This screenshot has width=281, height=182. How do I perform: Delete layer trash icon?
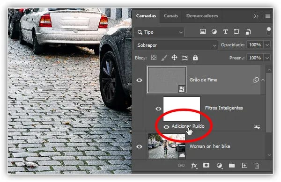pos(257,165)
